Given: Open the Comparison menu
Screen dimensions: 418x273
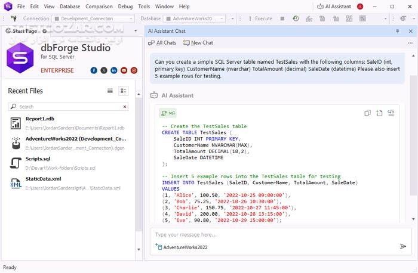Looking at the screenshot, I should (99, 7).
